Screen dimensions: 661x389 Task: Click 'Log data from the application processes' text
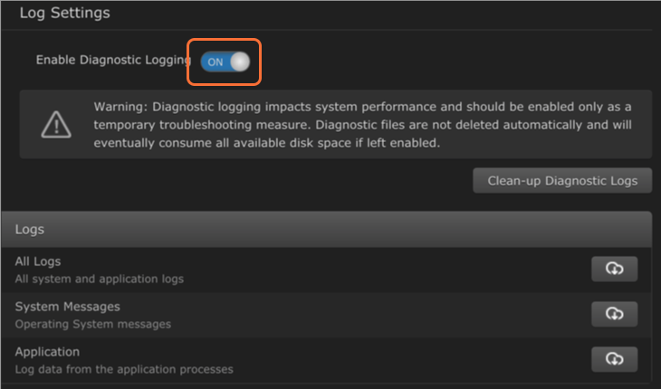pyautogui.click(x=124, y=369)
